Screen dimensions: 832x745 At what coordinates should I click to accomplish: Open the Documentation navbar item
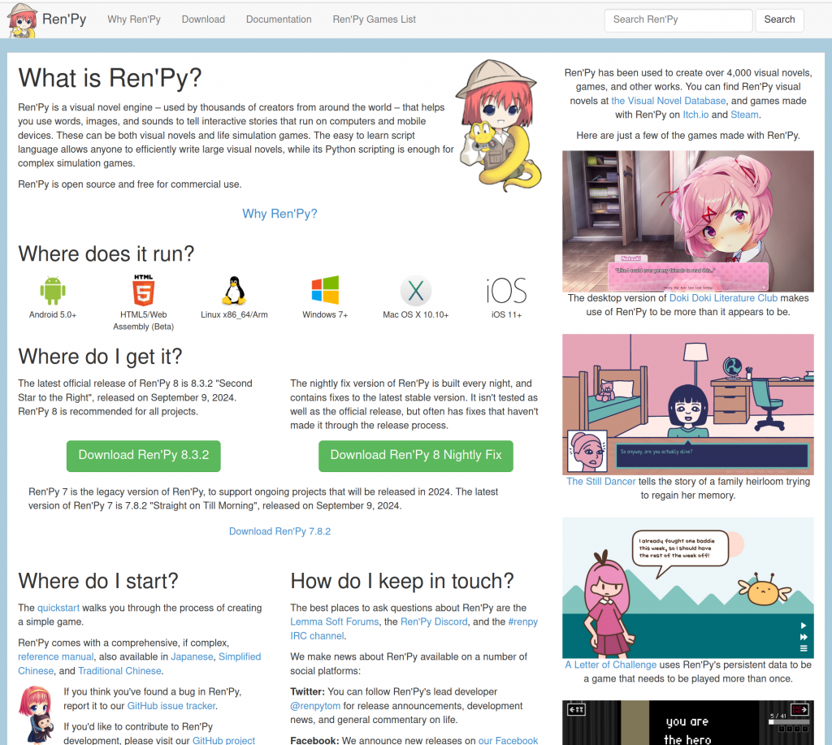tap(279, 19)
